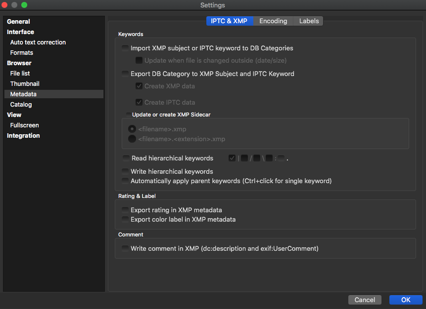The width and height of the screenshot is (426, 309).
Task: Open the Labels tab
Action: tap(308, 21)
